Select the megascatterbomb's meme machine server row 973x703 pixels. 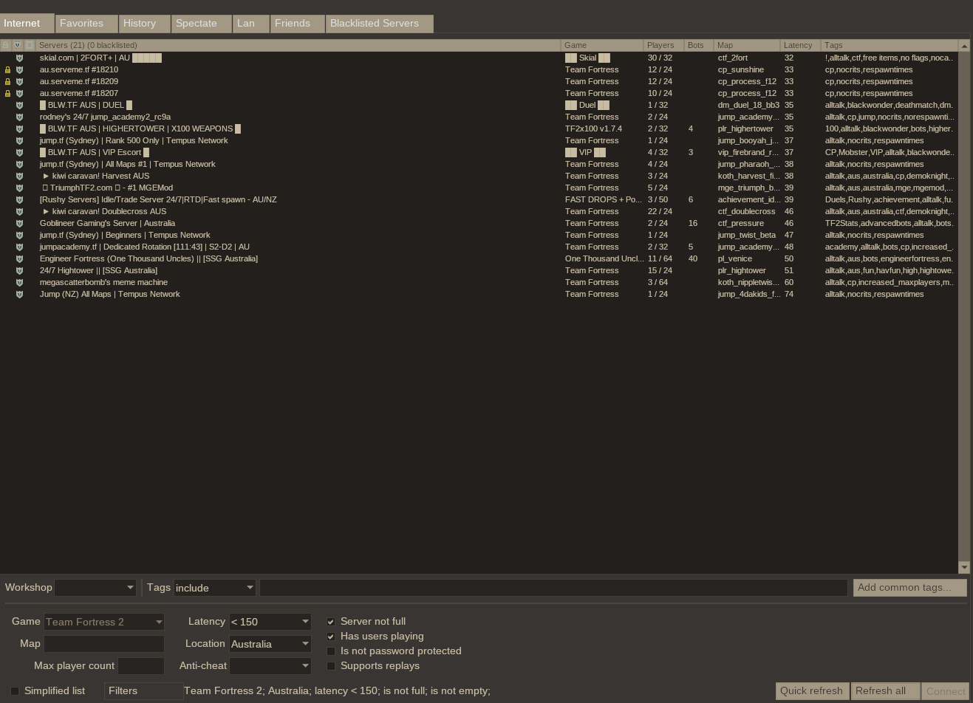coord(479,282)
